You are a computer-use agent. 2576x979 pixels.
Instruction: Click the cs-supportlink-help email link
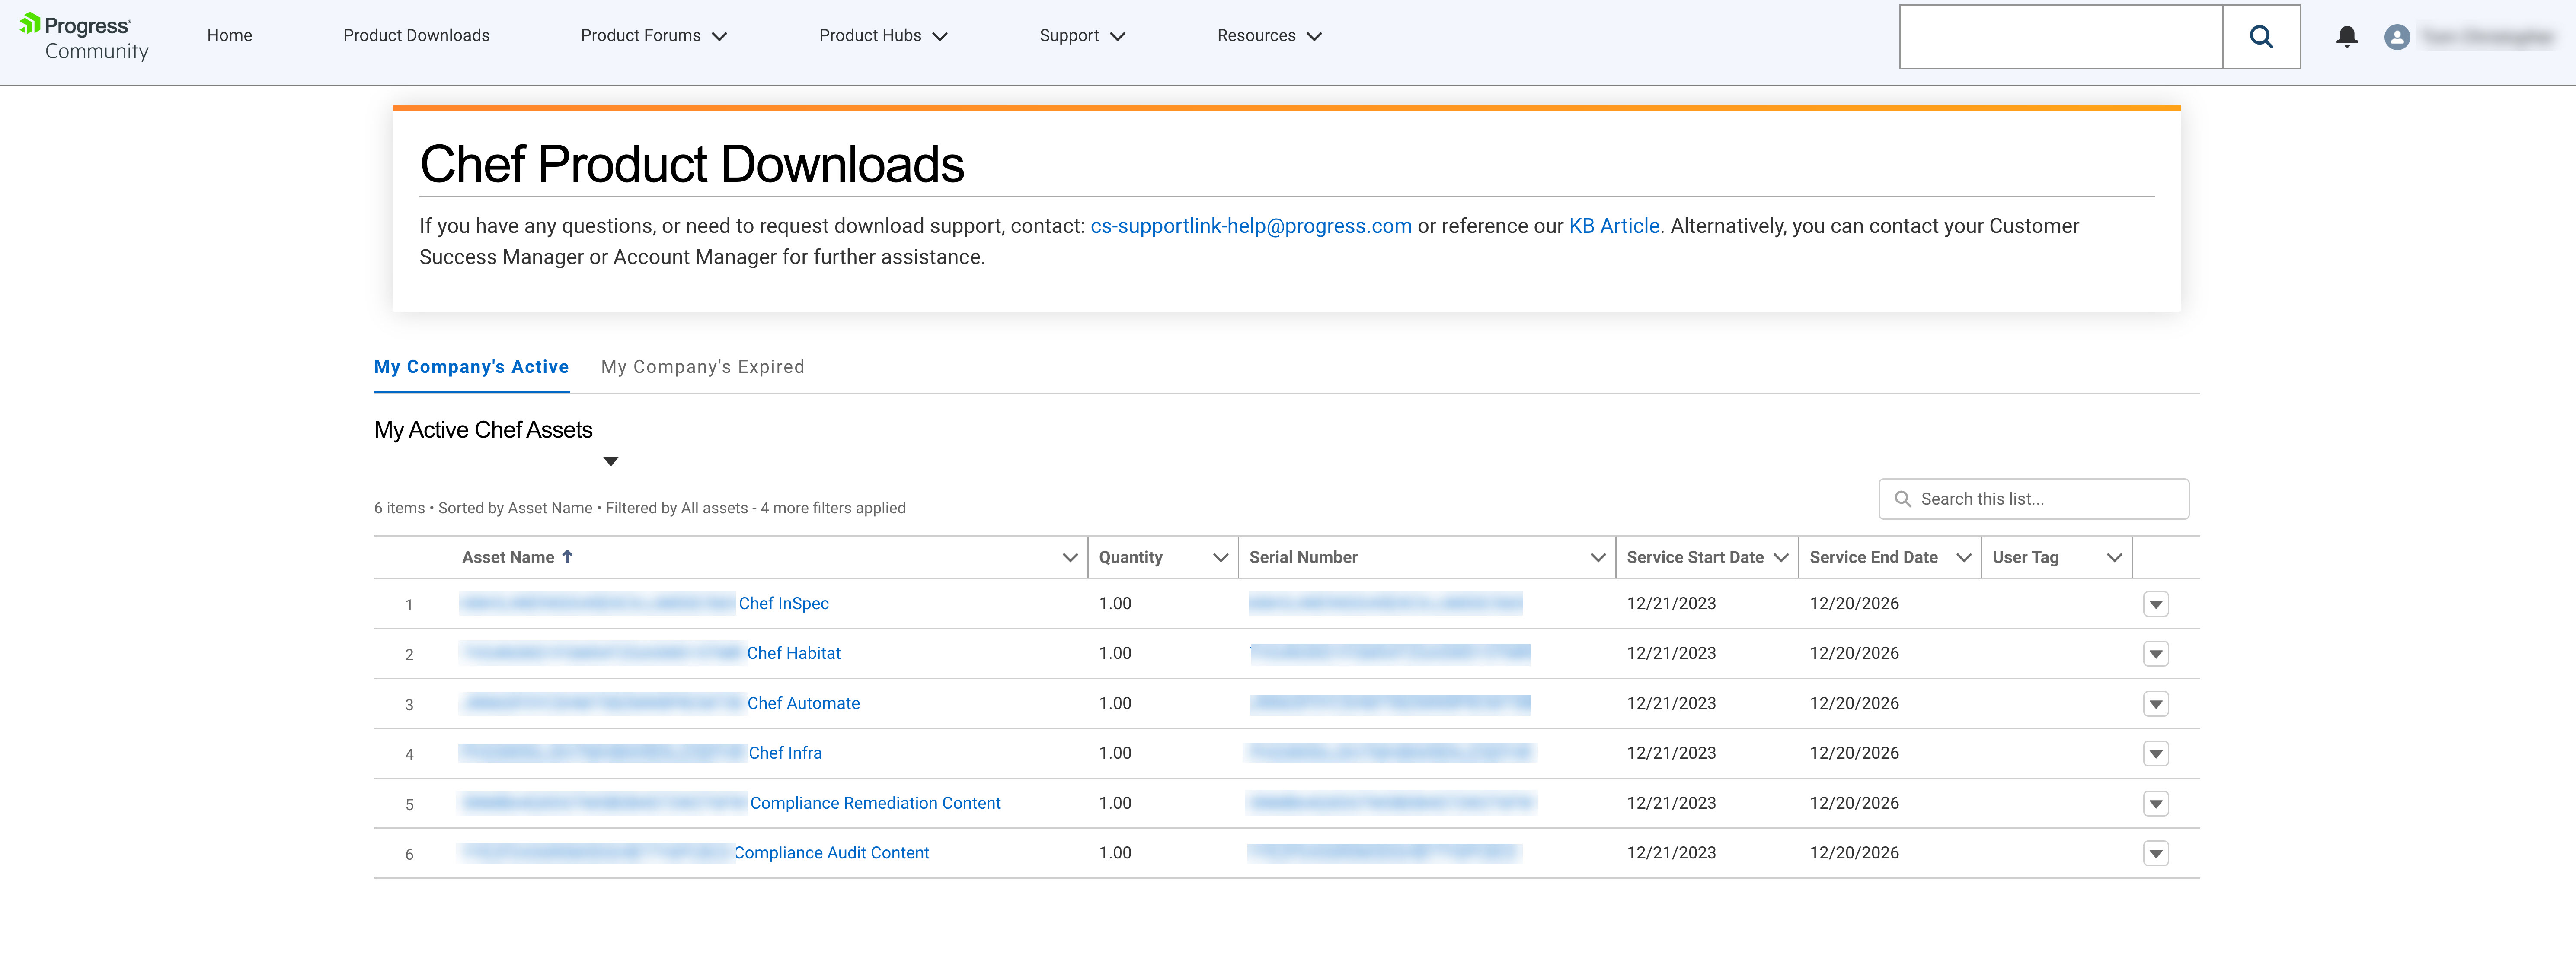pos(1250,226)
